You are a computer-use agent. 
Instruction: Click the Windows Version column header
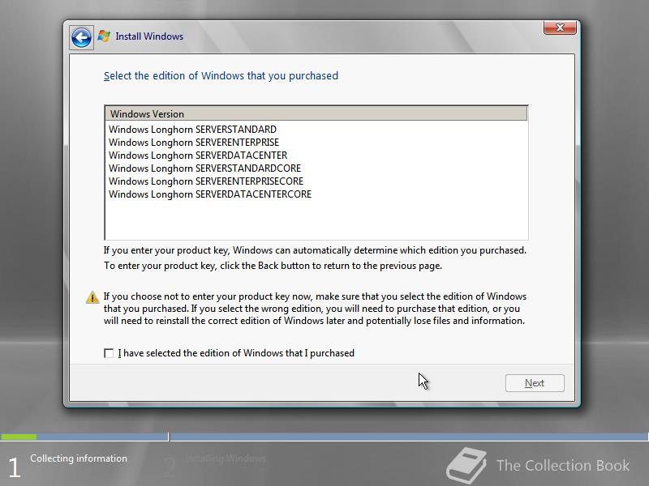pyautogui.click(x=316, y=113)
